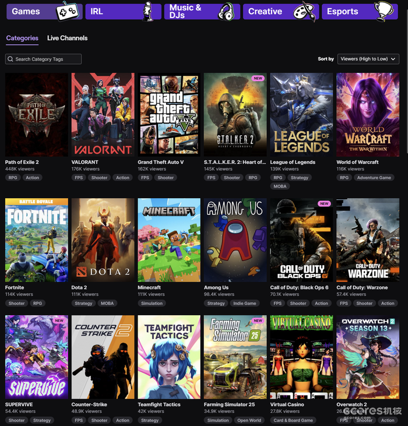Open the SUPERVIVE cover art

(36, 357)
